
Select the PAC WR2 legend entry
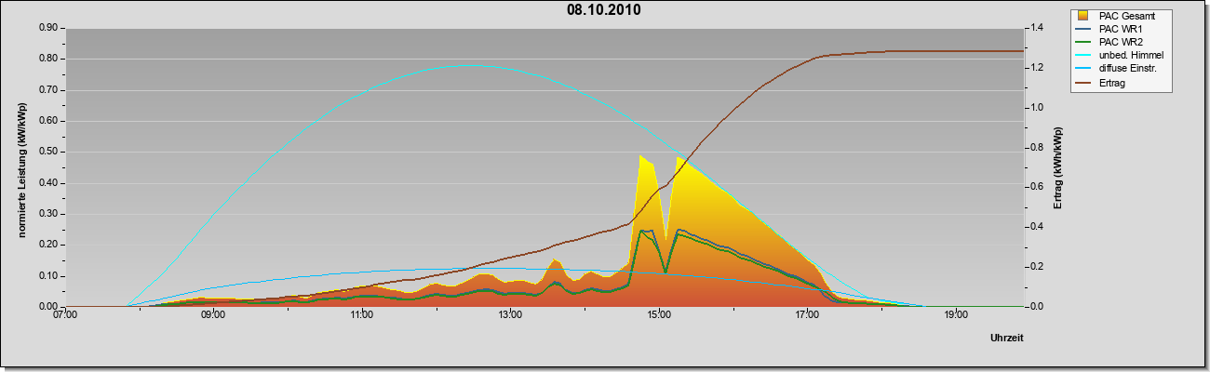click(1119, 42)
